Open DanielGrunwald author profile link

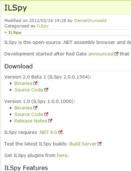pos(90,21)
